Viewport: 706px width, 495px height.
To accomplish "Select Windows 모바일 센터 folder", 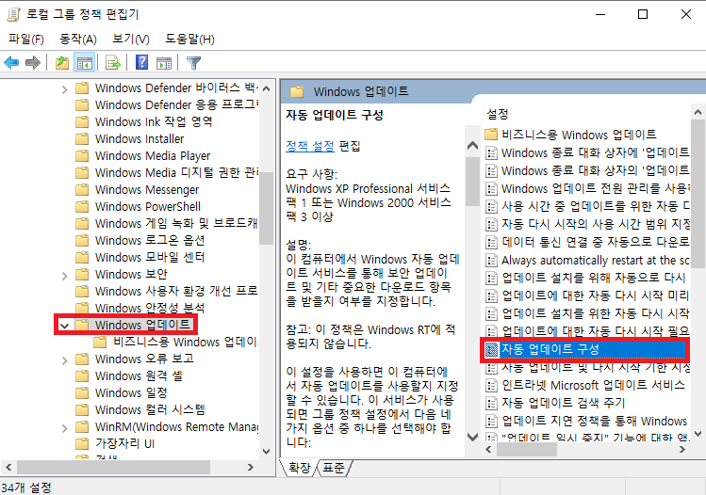I will pyautogui.click(x=150, y=258).
